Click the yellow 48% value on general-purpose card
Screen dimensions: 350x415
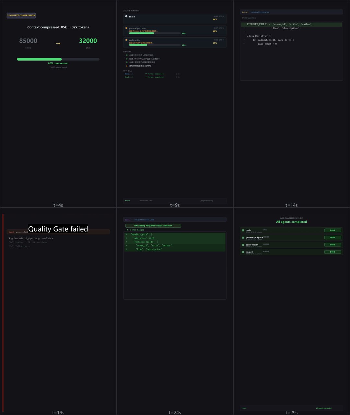[215, 31]
